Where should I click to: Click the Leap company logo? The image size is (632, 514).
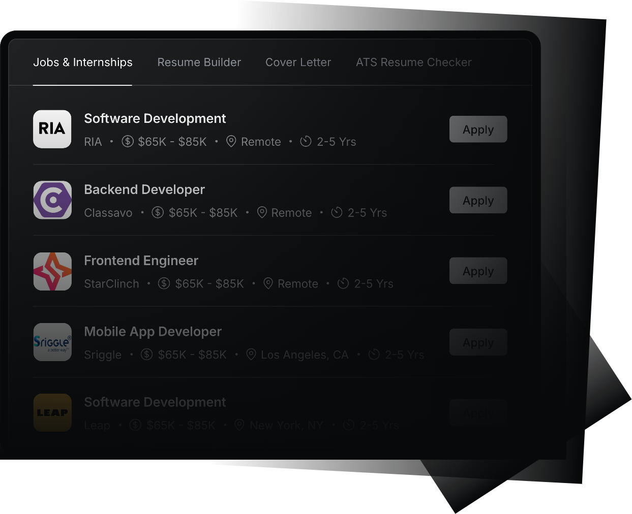(x=52, y=412)
